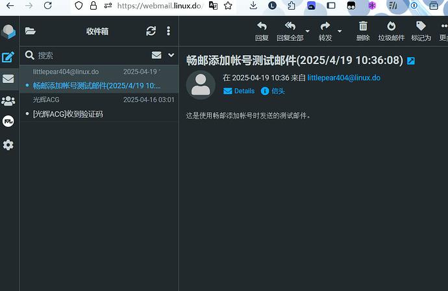Click the Roundcube logo in sidebar
The image size is (448, 291).
pyautogui.click(x=8, y=31)
